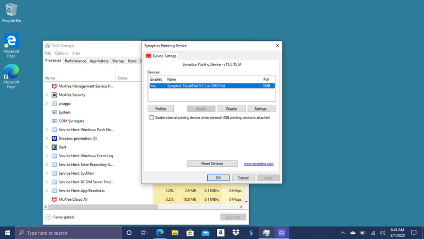The width and height of the screenshot is (424, 239).
Task: Click the COM Surrogate process icon
Action: click(54, 121)
